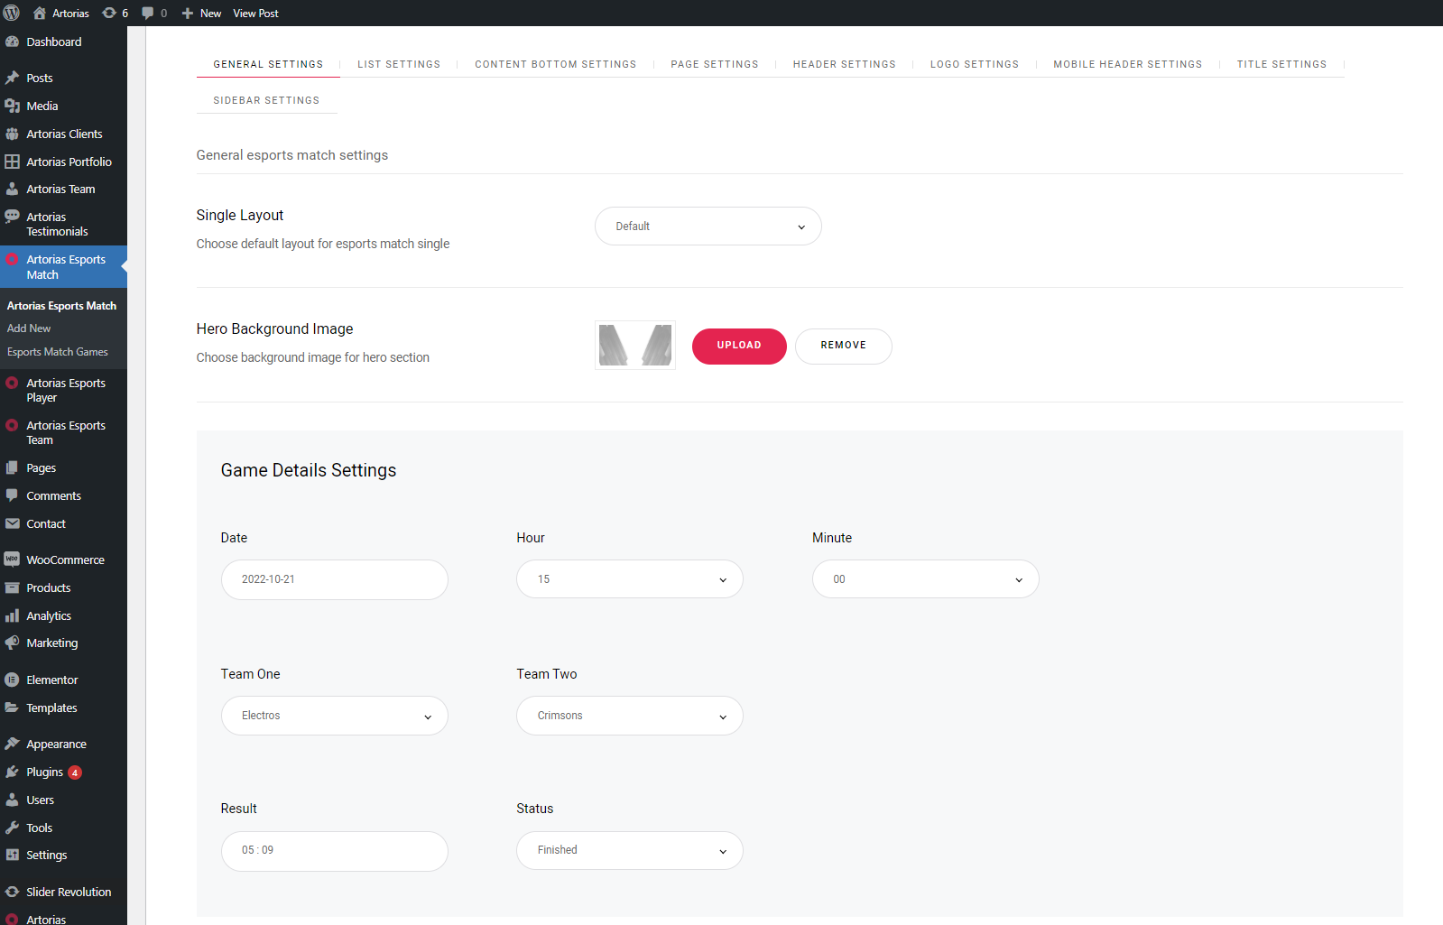
Task: Switch to List Settings tab
Action: (x=399, y=64)
